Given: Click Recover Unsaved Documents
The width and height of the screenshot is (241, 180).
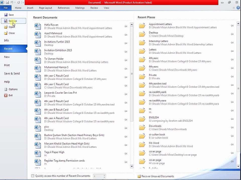Looking at the screenshot, I should pyautogui.click(x=156, y=176).
